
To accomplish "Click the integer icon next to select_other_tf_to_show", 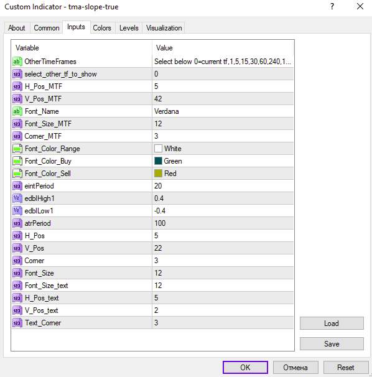I will click(17, 74).
